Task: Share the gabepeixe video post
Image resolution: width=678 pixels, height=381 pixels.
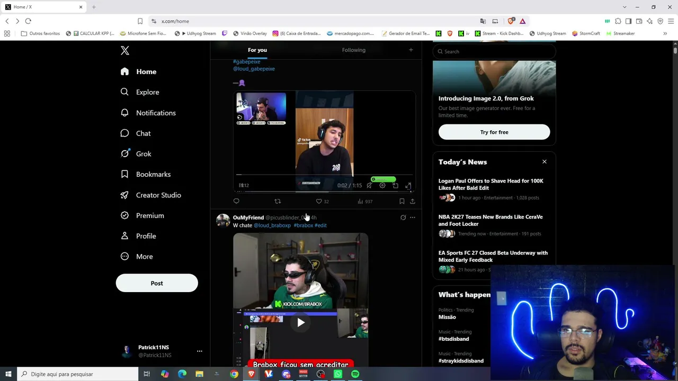Action: click(x=413, y=201)
